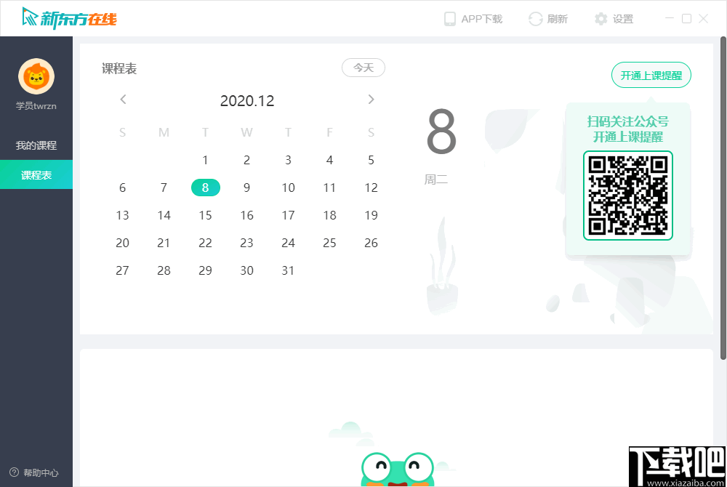Open the APP下载 download panel
The image size is (727, 487).
point(473,19)
